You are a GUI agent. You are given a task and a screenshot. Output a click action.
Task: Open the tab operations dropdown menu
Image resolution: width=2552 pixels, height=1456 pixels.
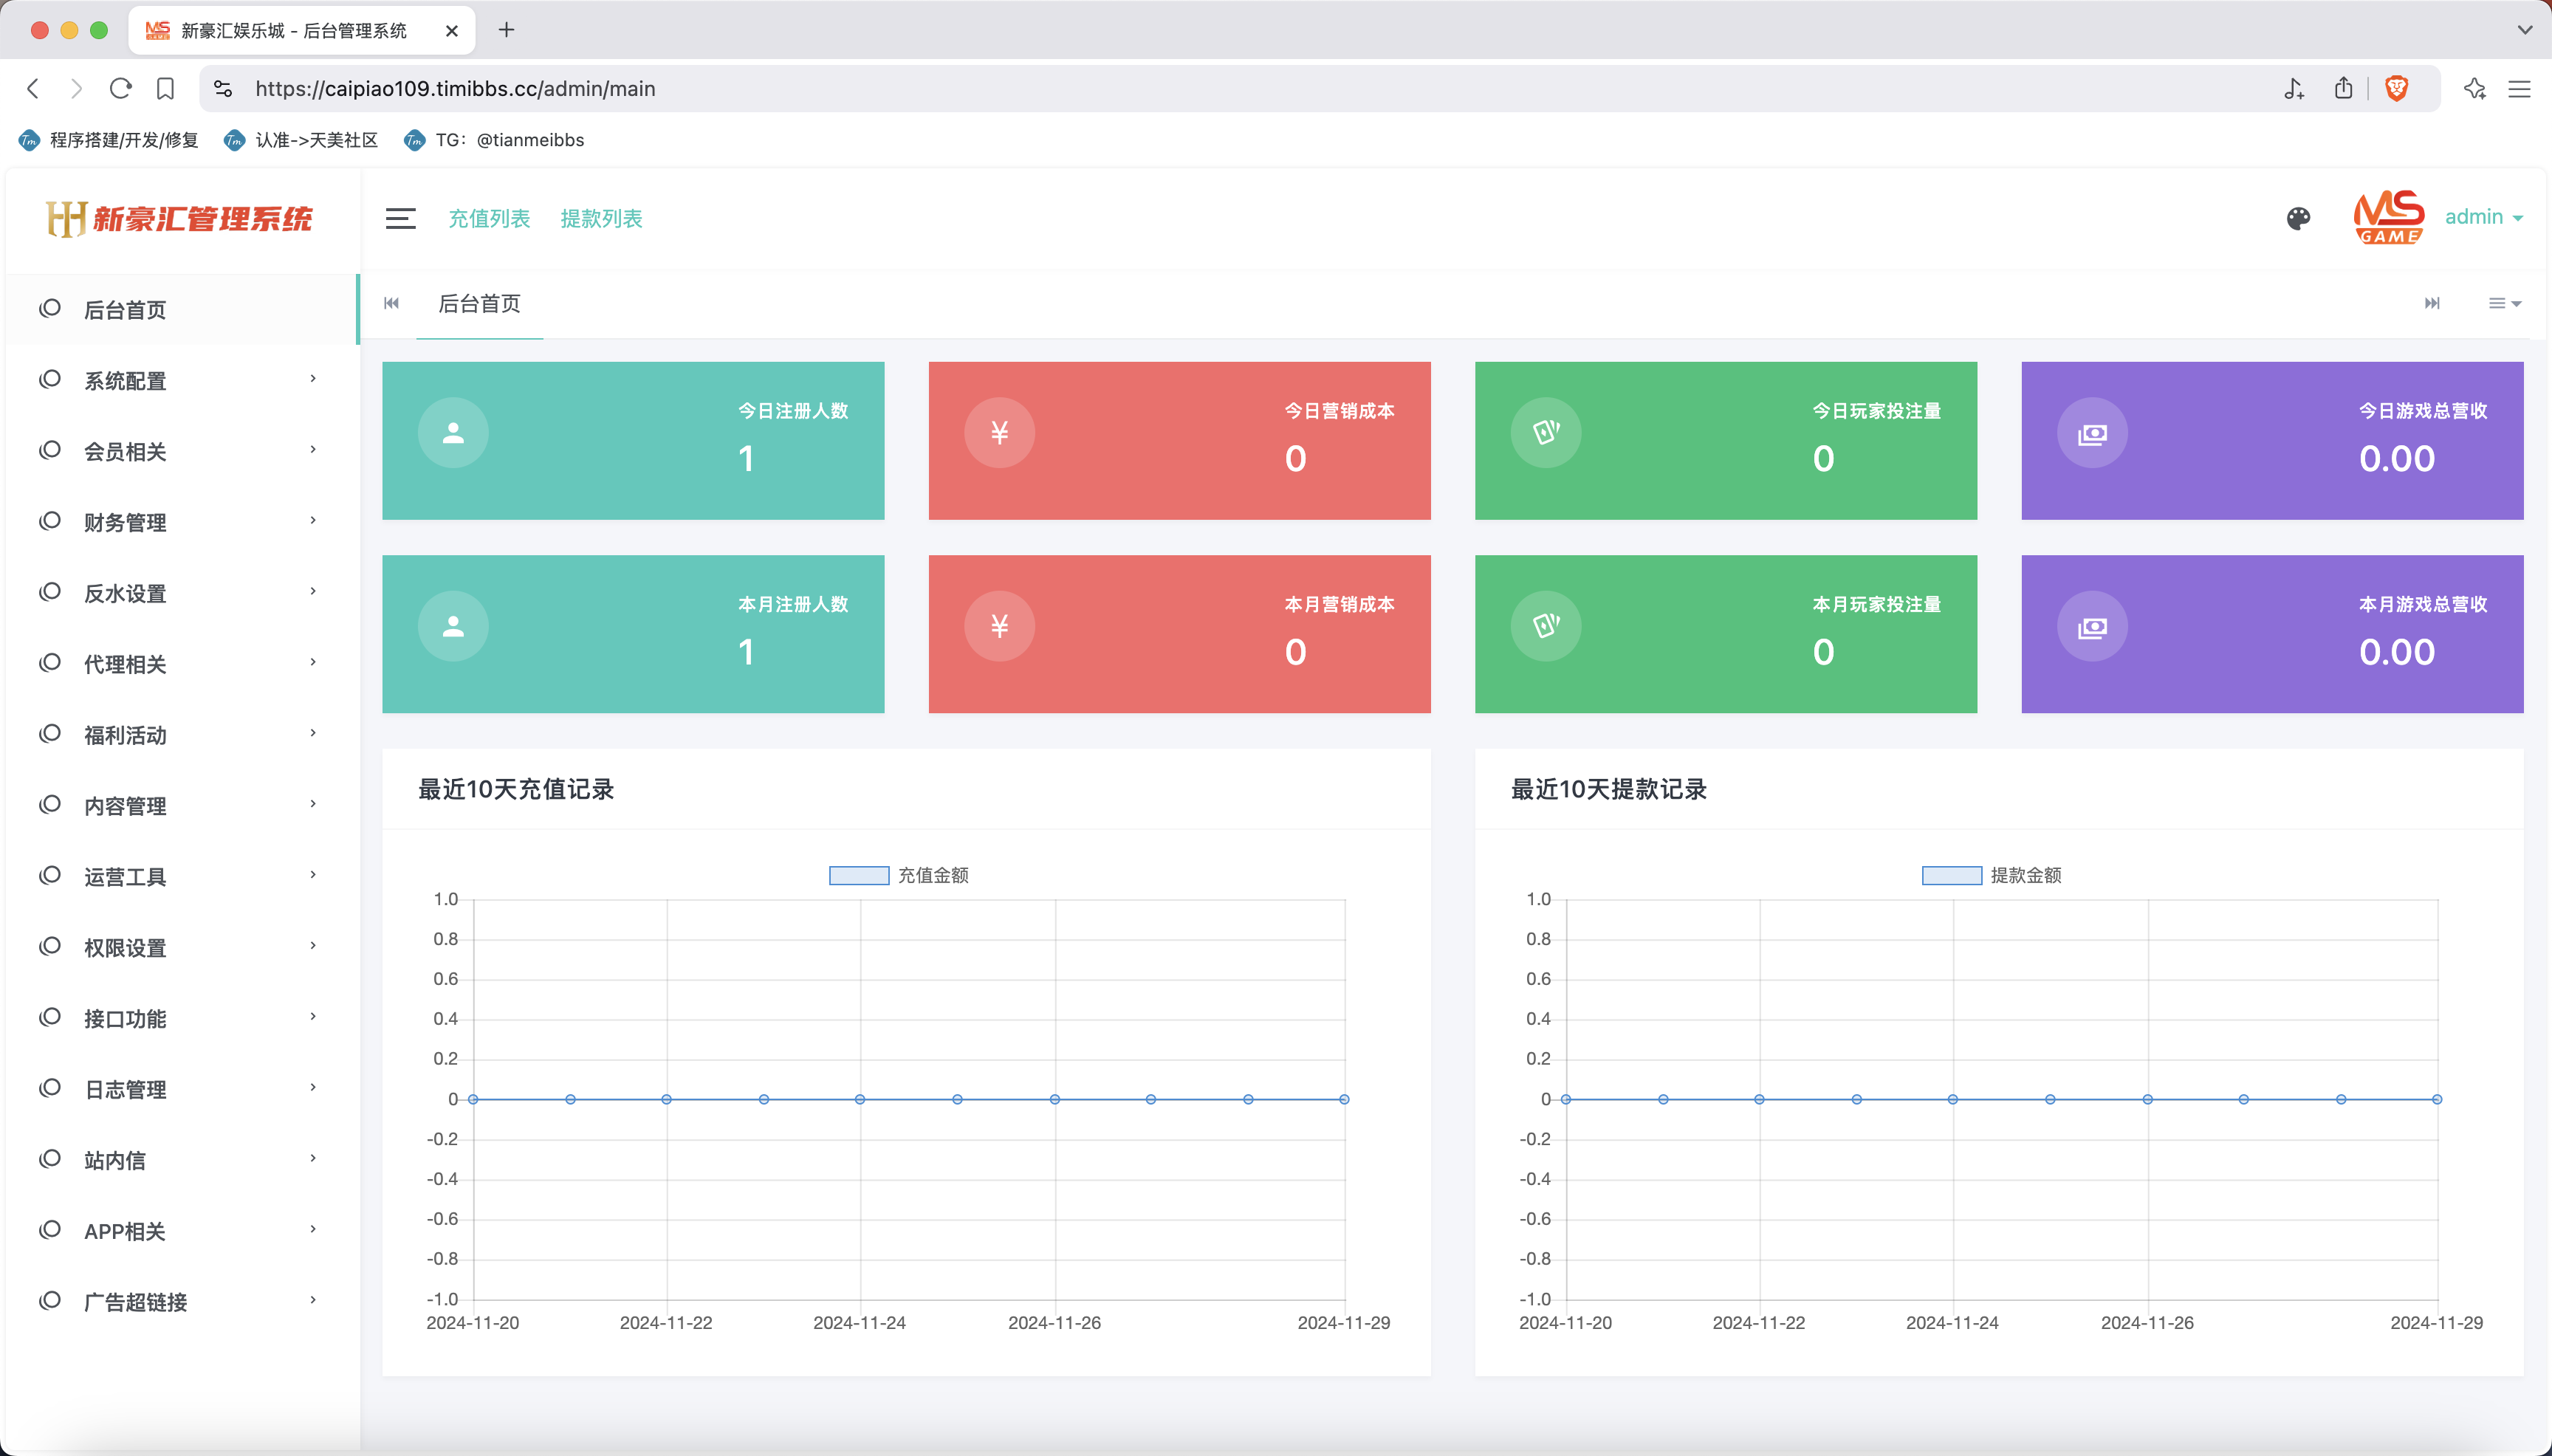(2504, 304)
